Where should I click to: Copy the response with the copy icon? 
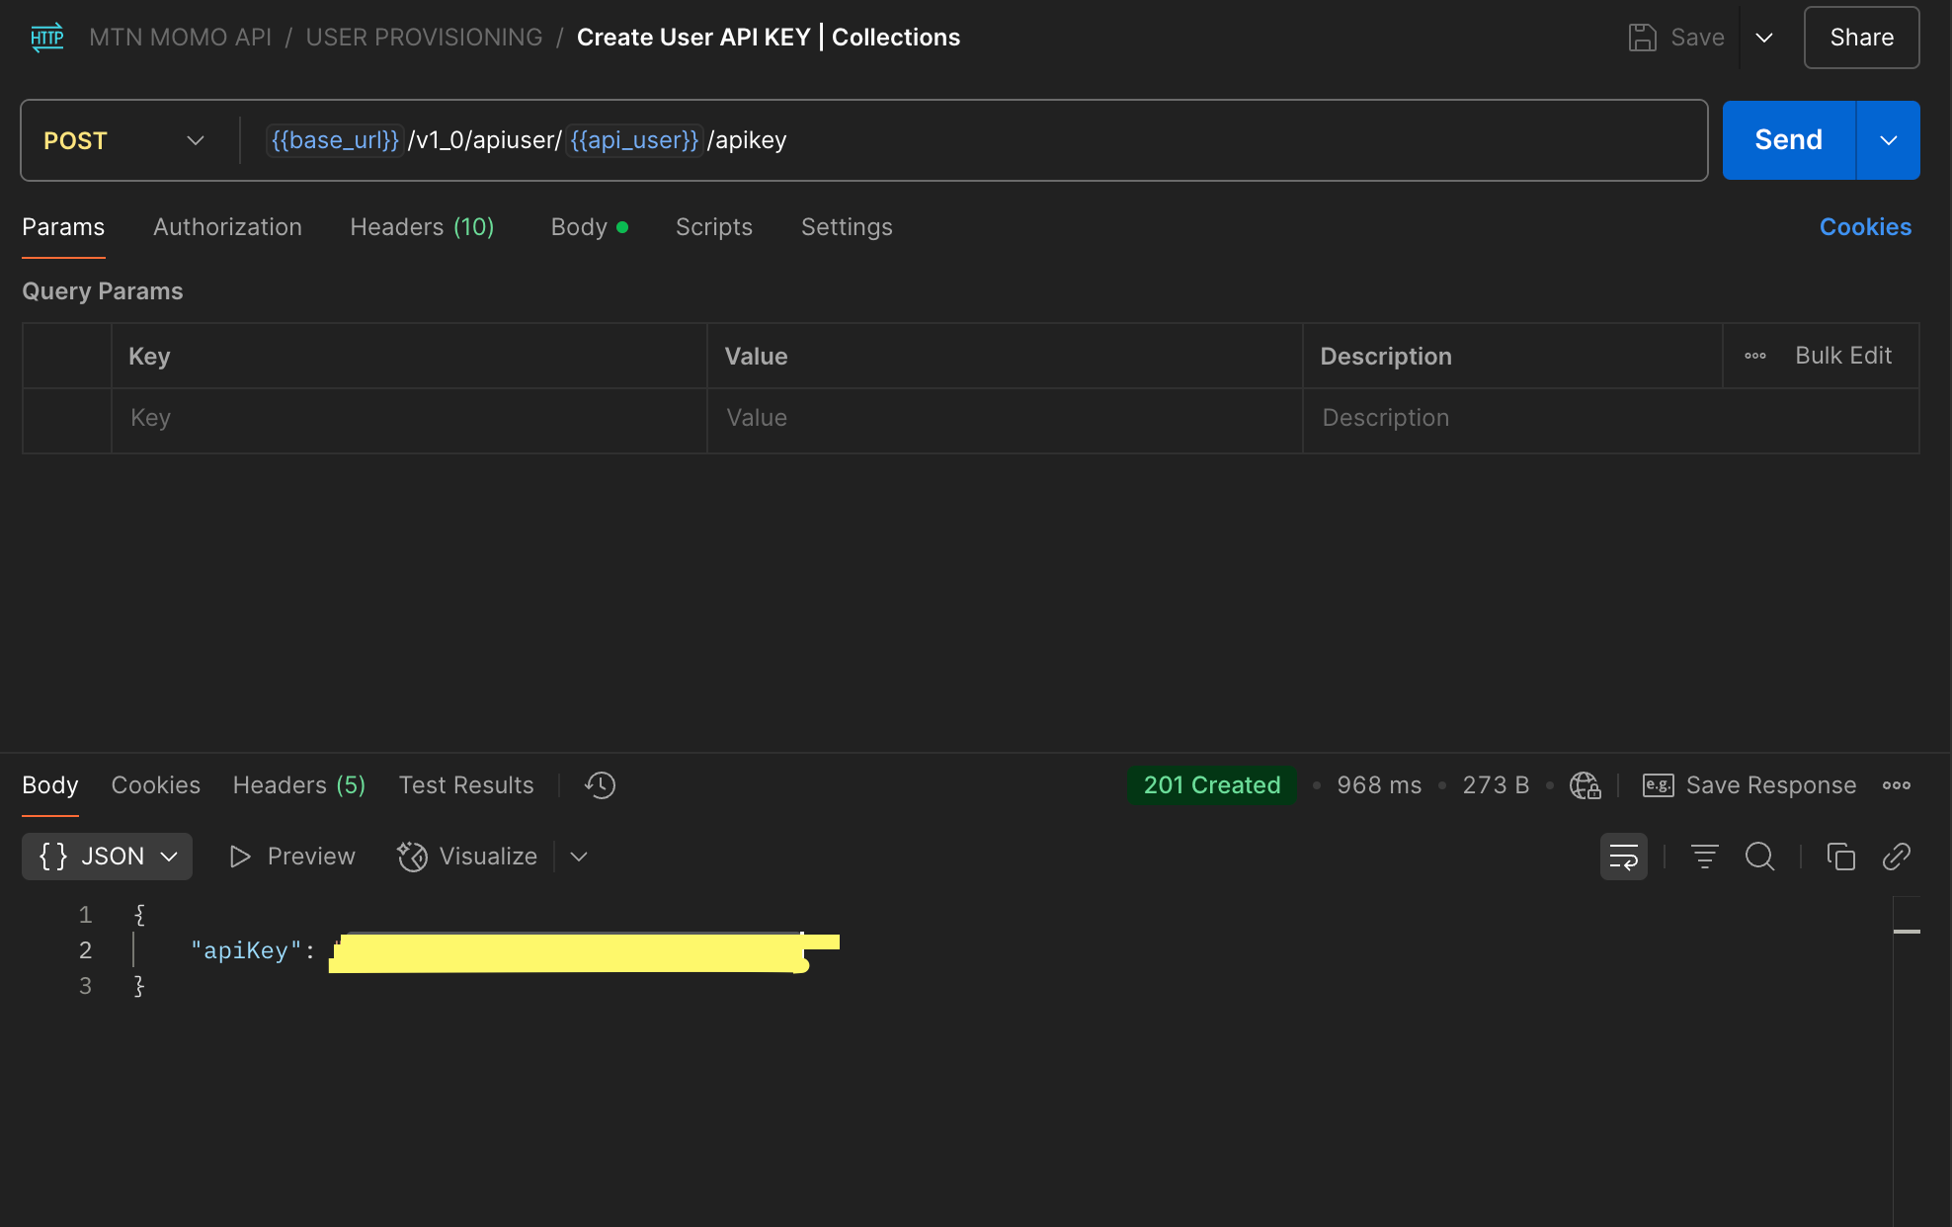(1840, 857)
